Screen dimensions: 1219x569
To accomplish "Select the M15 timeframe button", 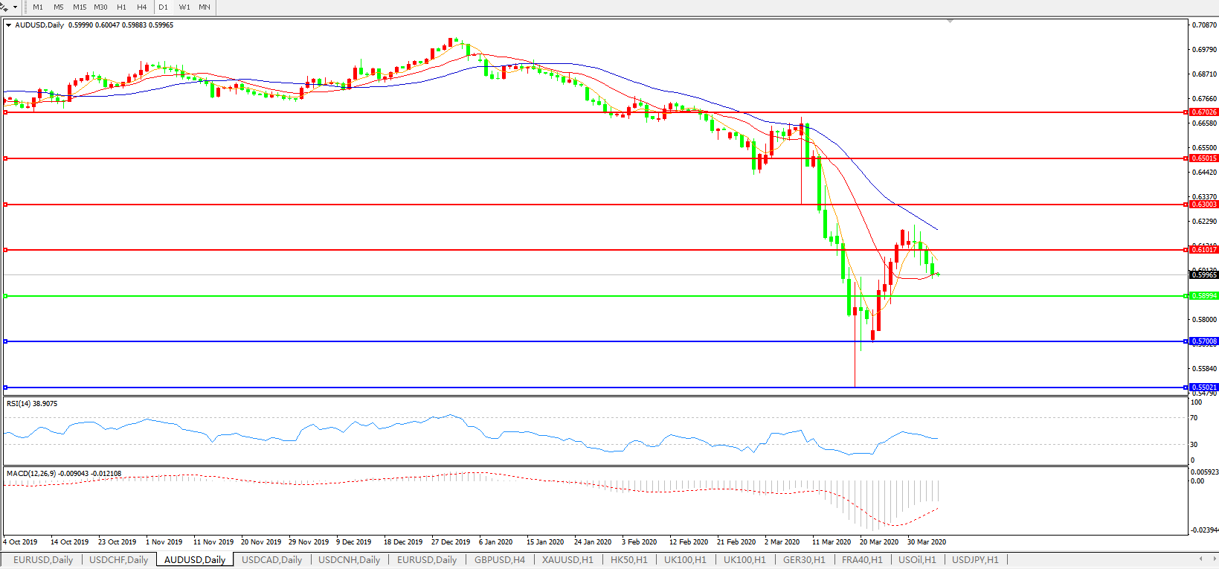I will pos(79,7).
